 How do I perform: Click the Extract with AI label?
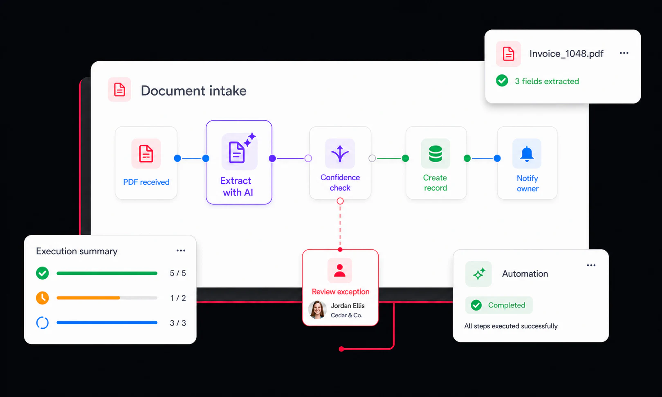tap(236, 186)
